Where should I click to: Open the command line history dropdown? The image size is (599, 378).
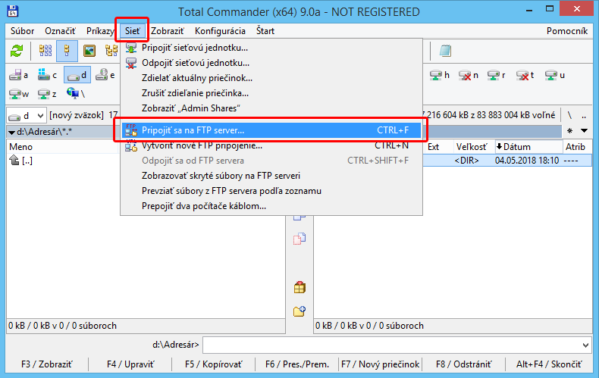point(585,345)
